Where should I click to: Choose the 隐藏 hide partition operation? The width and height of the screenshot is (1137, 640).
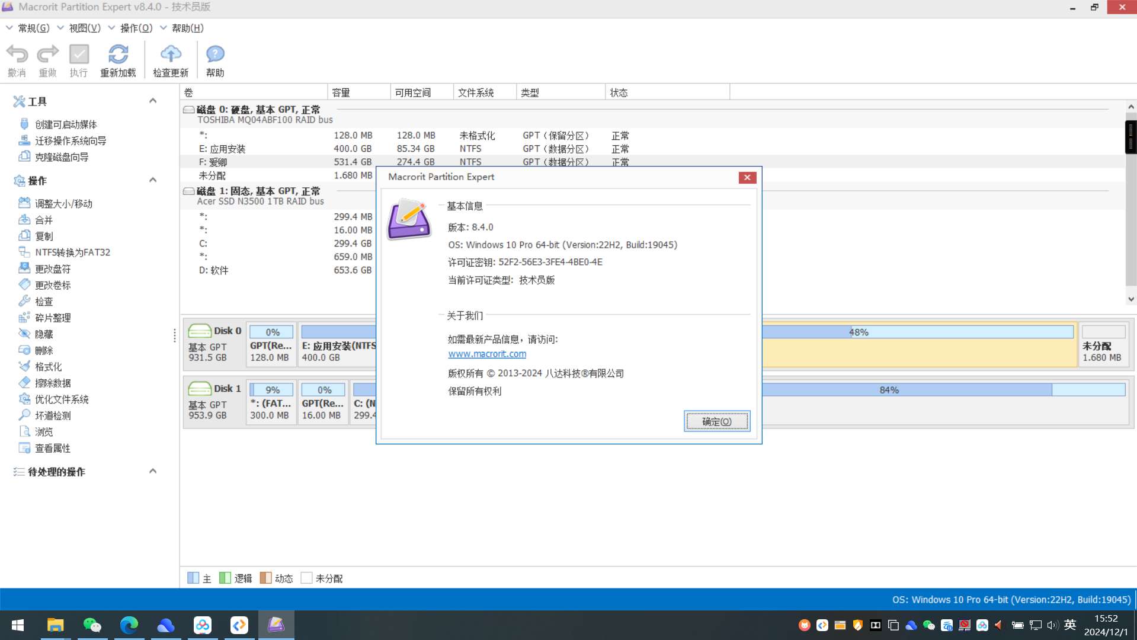tap(36, 334)
